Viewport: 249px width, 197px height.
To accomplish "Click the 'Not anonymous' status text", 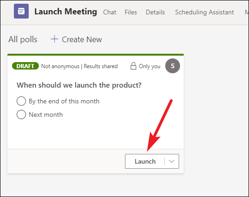I will click(60, 66).
